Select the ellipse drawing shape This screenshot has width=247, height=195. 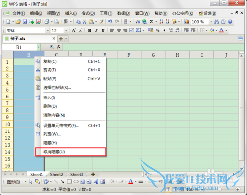pyautogui.click(x=76, y=182)
